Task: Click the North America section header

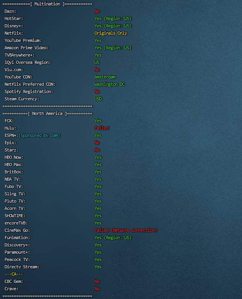Action: (x=47, y=113)
